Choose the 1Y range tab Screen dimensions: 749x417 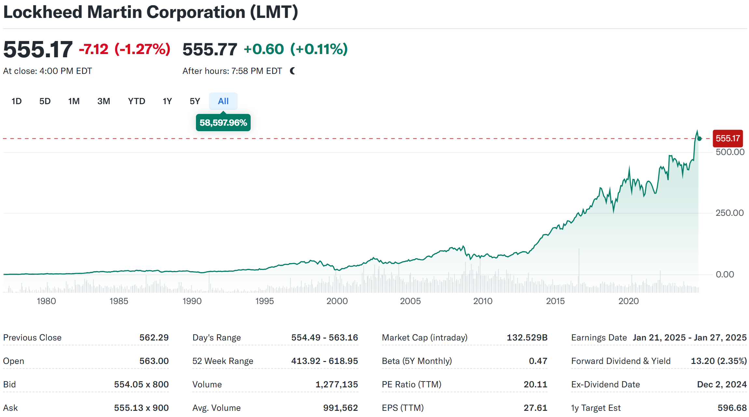167,101
